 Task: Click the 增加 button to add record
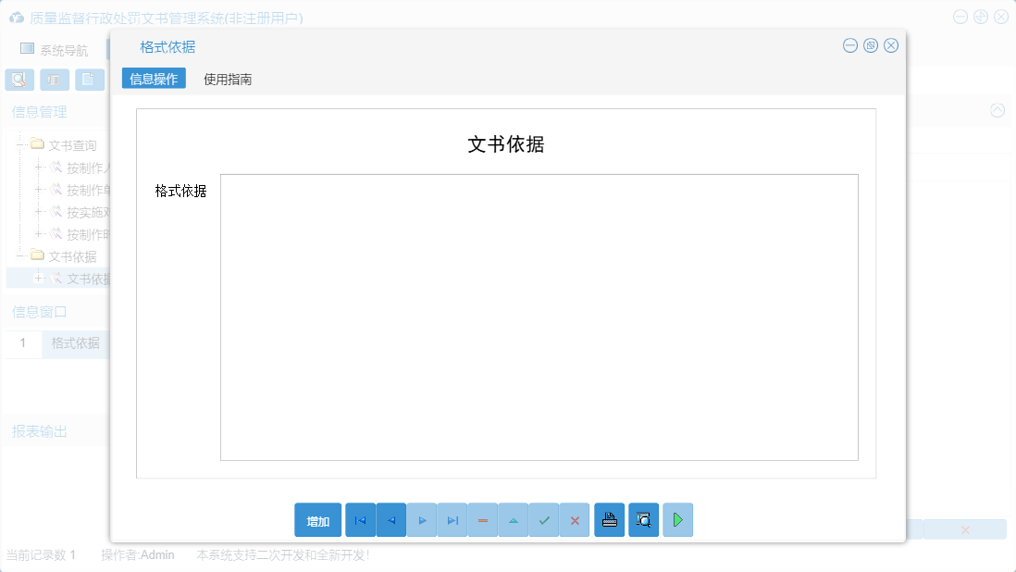point(318,519)
